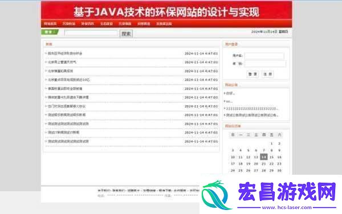This screenshot has height=214, width=342.
Task: Select highlighted day 14 in the calendar
Action: (x=264, y=157)
